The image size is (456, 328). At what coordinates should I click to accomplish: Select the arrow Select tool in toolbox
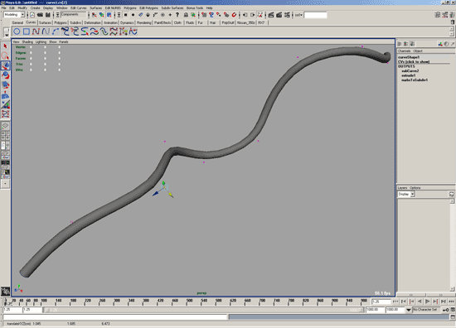point(5,46)
